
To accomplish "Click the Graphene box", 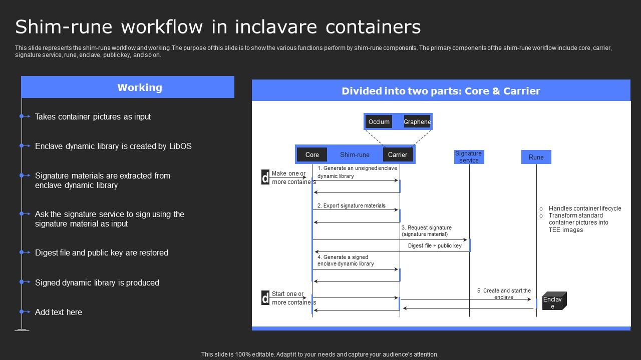I will click(417, 121).
